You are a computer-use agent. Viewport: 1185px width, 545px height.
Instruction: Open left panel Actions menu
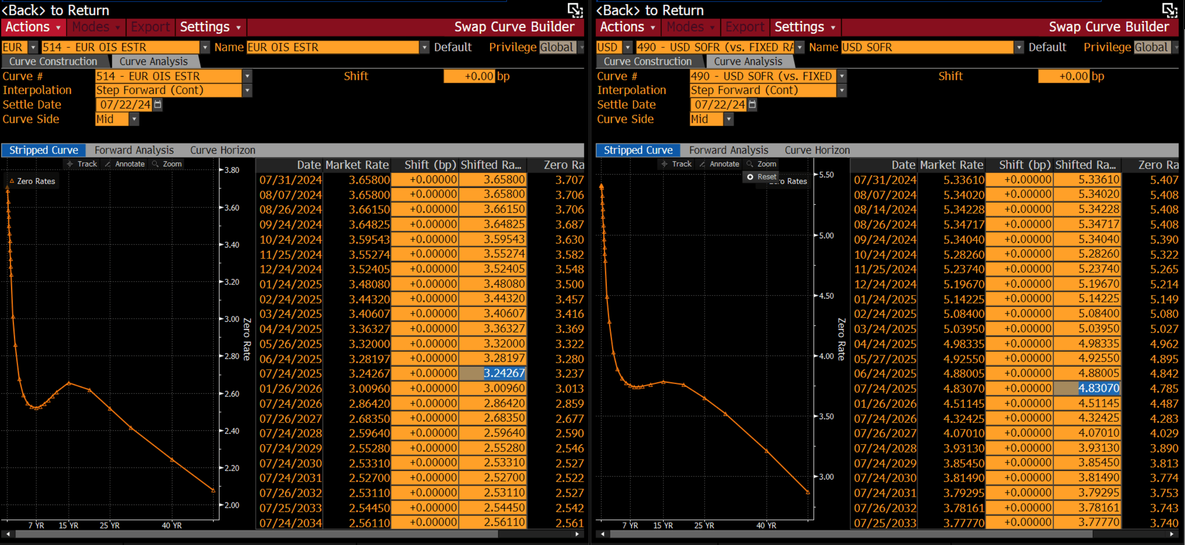(33, 27)
